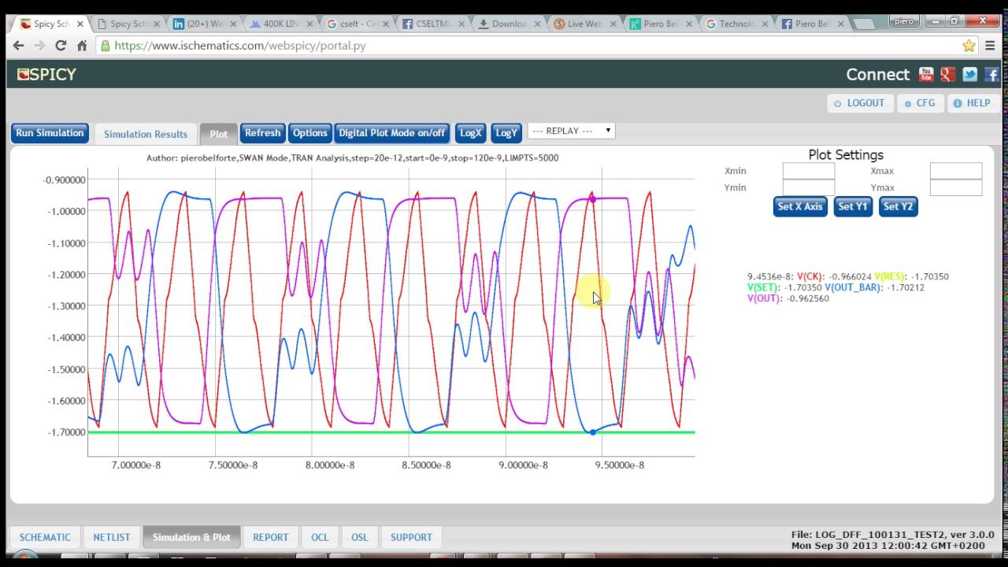Screen dimensions: 1008x567
Task: Click the 9.50000e-8 x-axis label
Action: coord(620,465)
